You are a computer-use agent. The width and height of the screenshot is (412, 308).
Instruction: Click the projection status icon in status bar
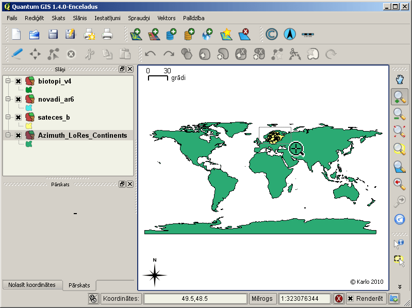394,299
